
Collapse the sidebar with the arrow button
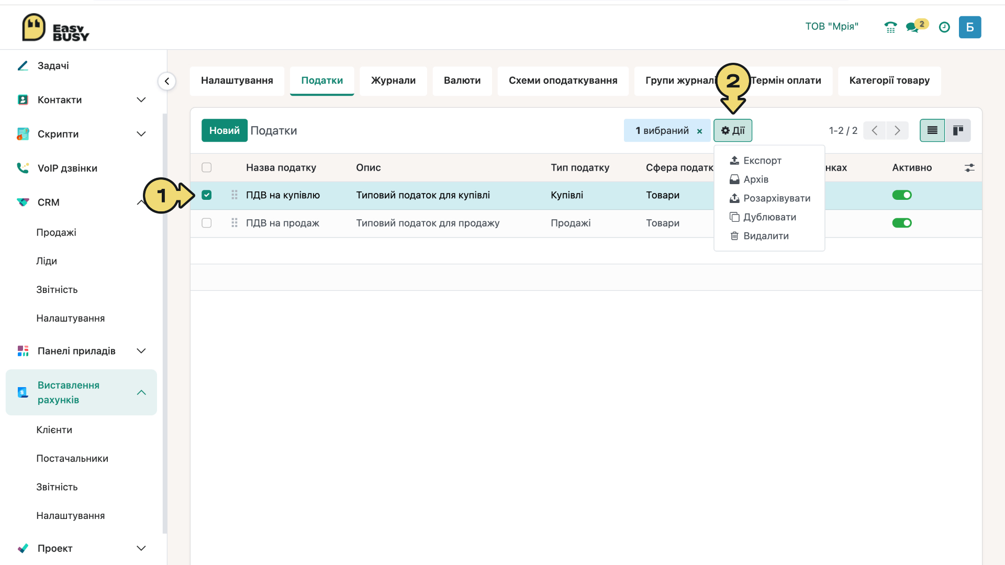pyautogui.click(x=166, y=81)
